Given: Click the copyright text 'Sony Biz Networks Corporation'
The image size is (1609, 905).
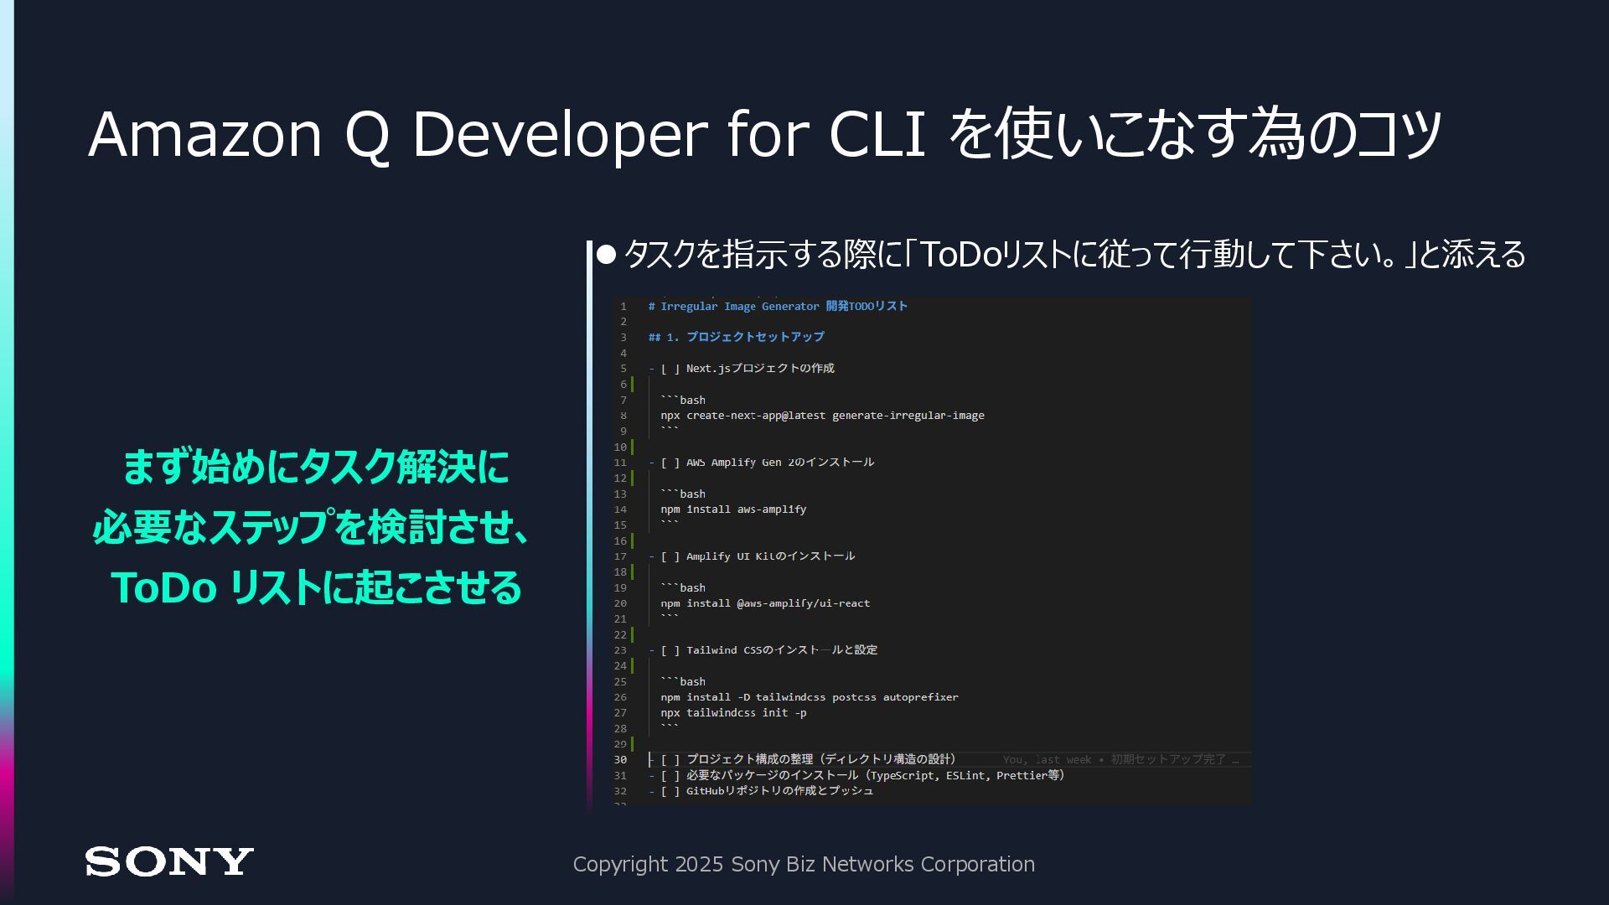Looking at the screenshot, I should (x=882, y=864).
